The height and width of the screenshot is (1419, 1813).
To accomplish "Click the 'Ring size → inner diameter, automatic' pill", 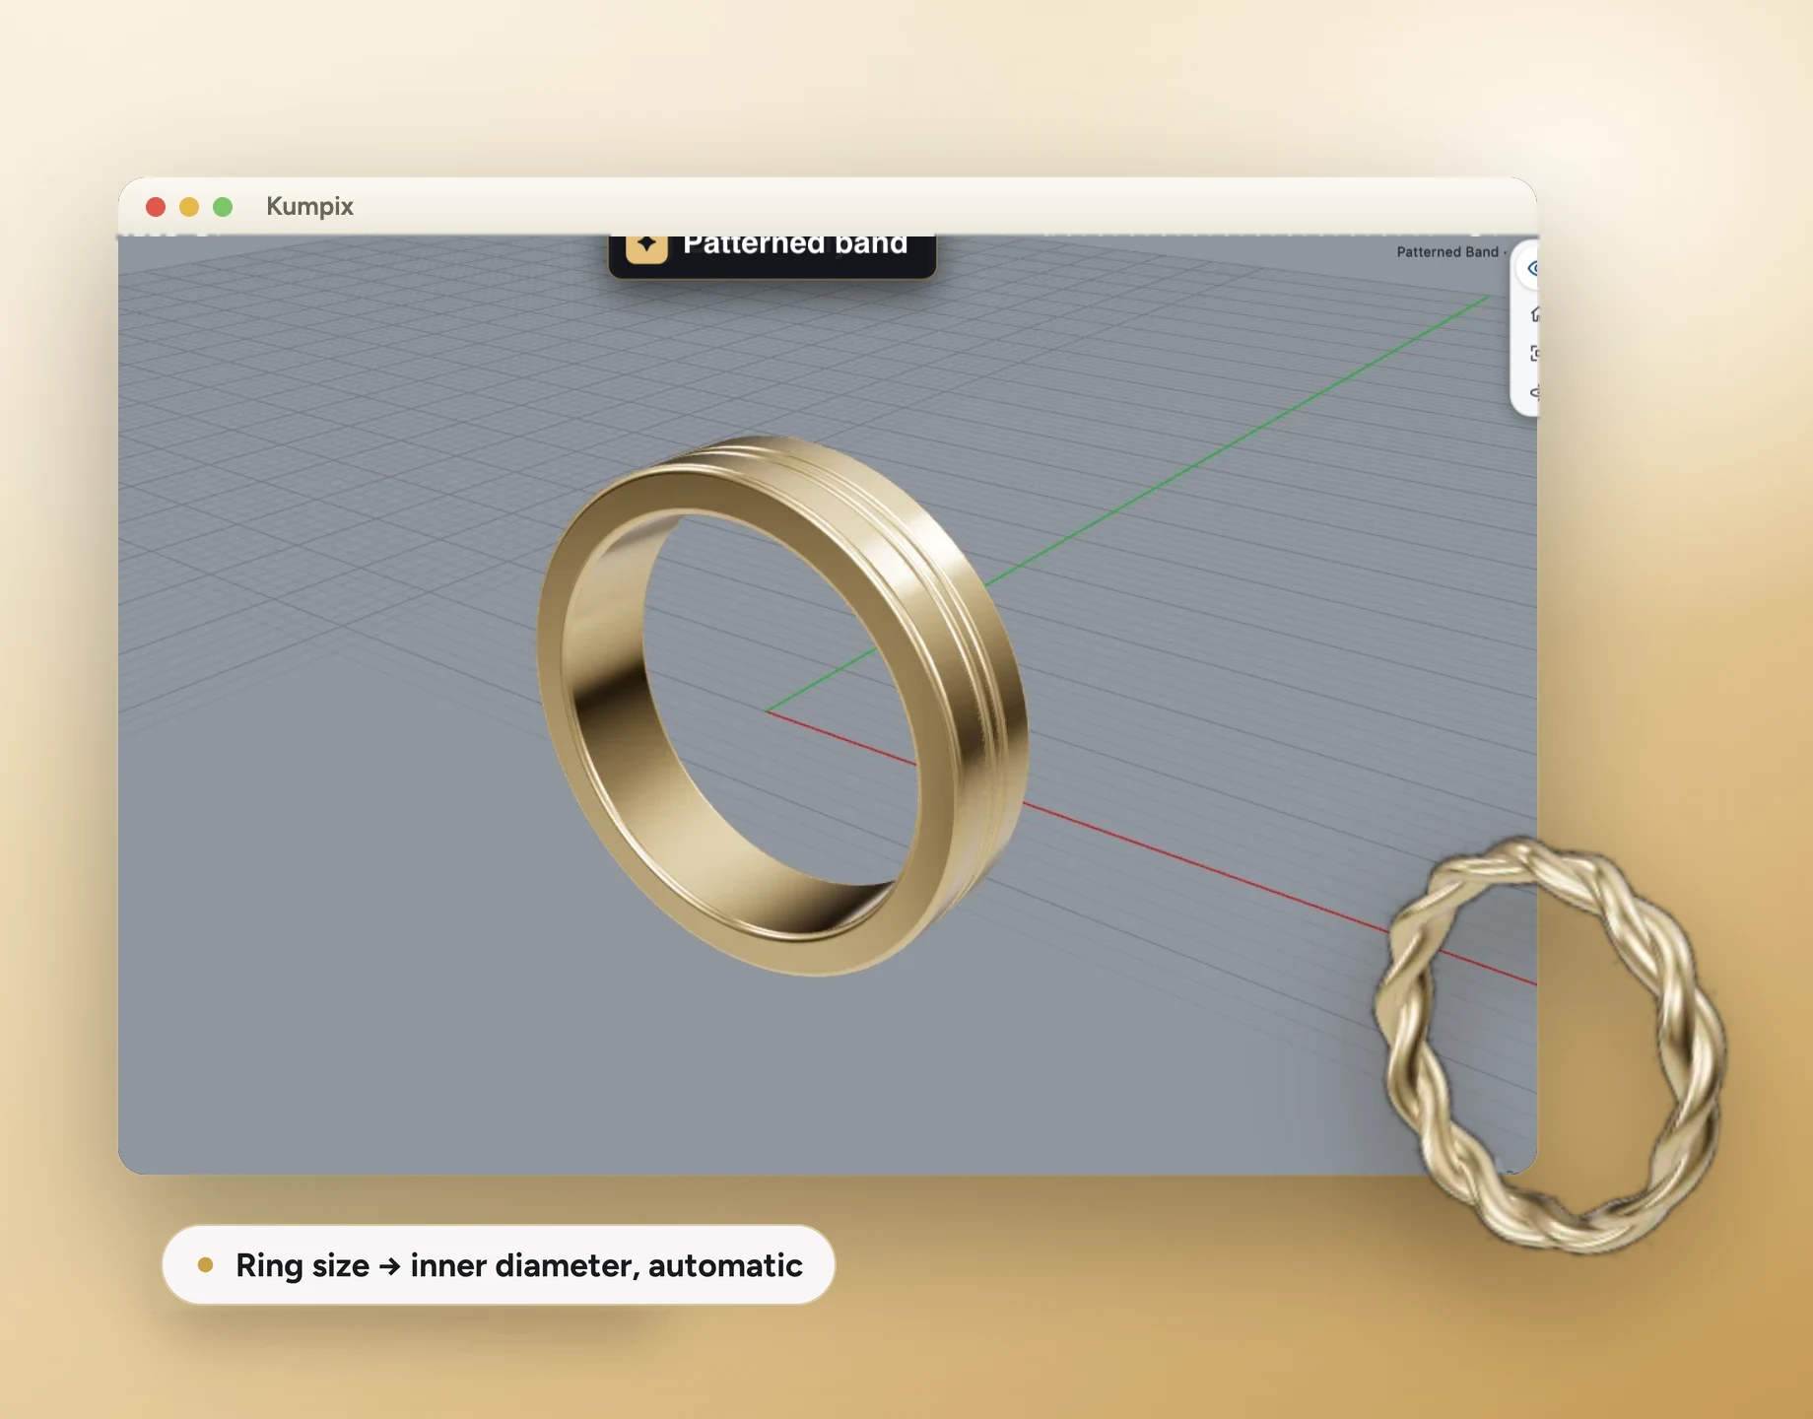I will [499, 1265].
